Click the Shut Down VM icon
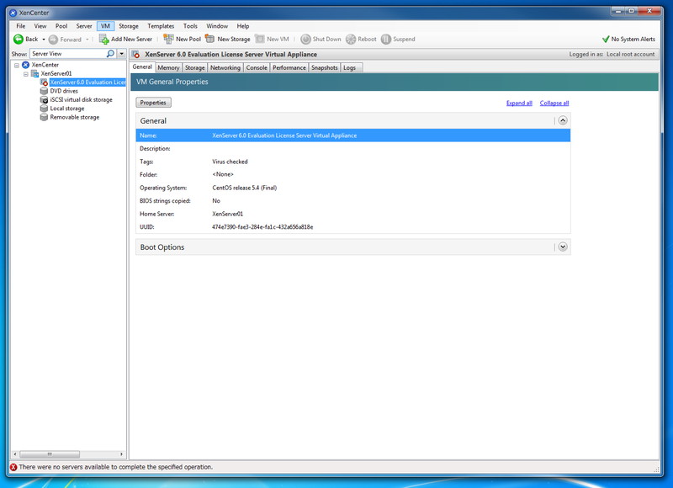Image resolution: width=673 pixels, height=488 pixels. tap(305, 38)
